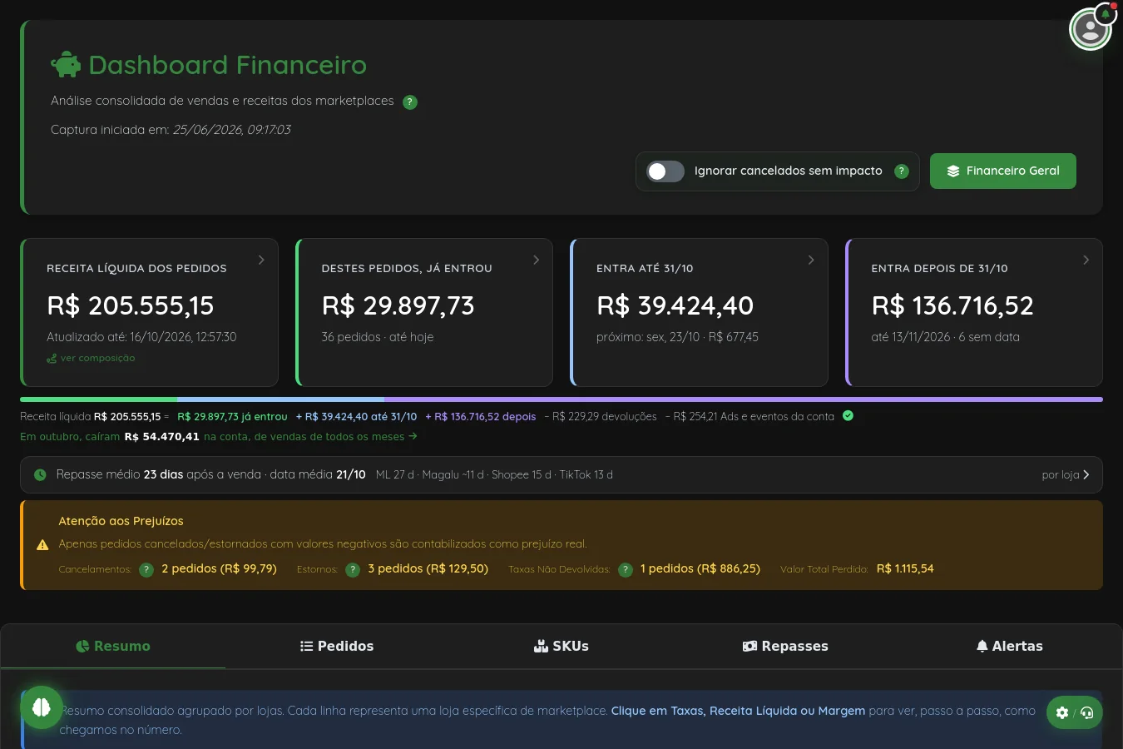Viewport: 1123px width, 749px height.
Task: Go to the SKUs tab
Action: (x=561, y=647)
